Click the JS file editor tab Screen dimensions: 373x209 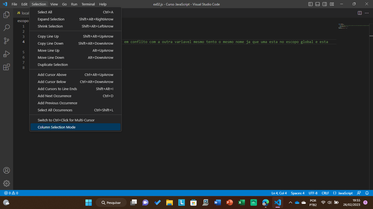pos(22,13)
